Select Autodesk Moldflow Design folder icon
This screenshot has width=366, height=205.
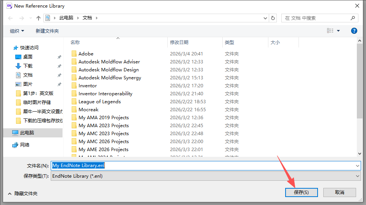tap(74, 69)
